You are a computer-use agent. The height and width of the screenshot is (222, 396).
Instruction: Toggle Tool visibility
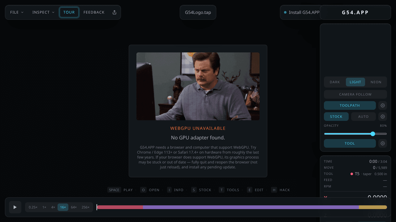click(x=350, y=143)
